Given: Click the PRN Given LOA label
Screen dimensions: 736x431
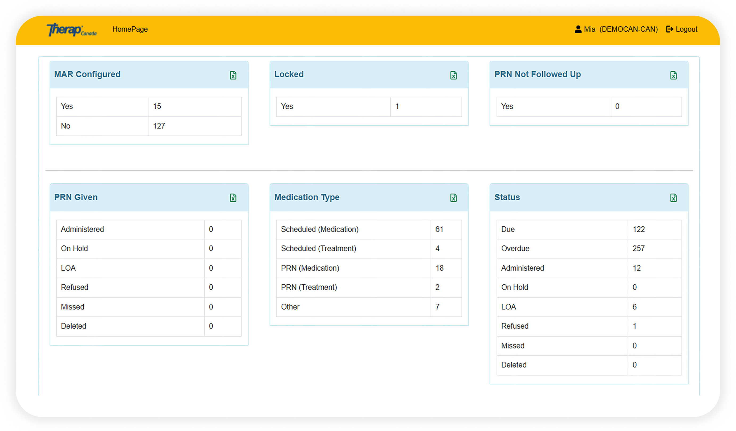Looking at the screenshot, I should tap(68, 268).
